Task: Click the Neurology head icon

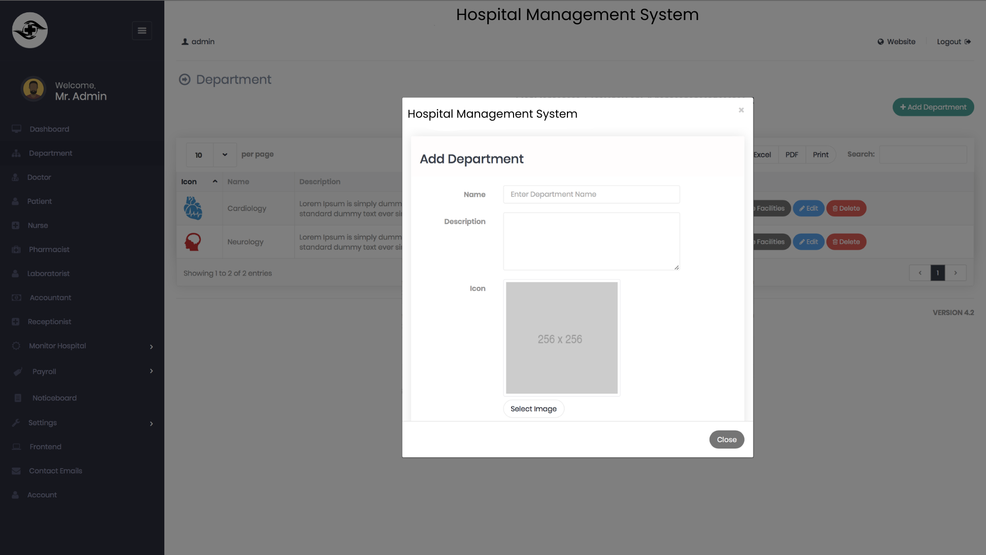Action: pos(193,242)
